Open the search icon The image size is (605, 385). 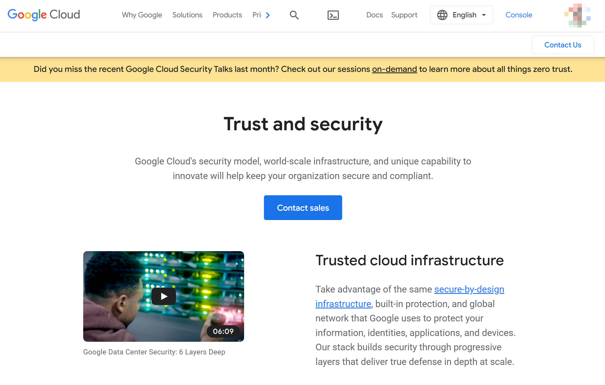[294, 15]
